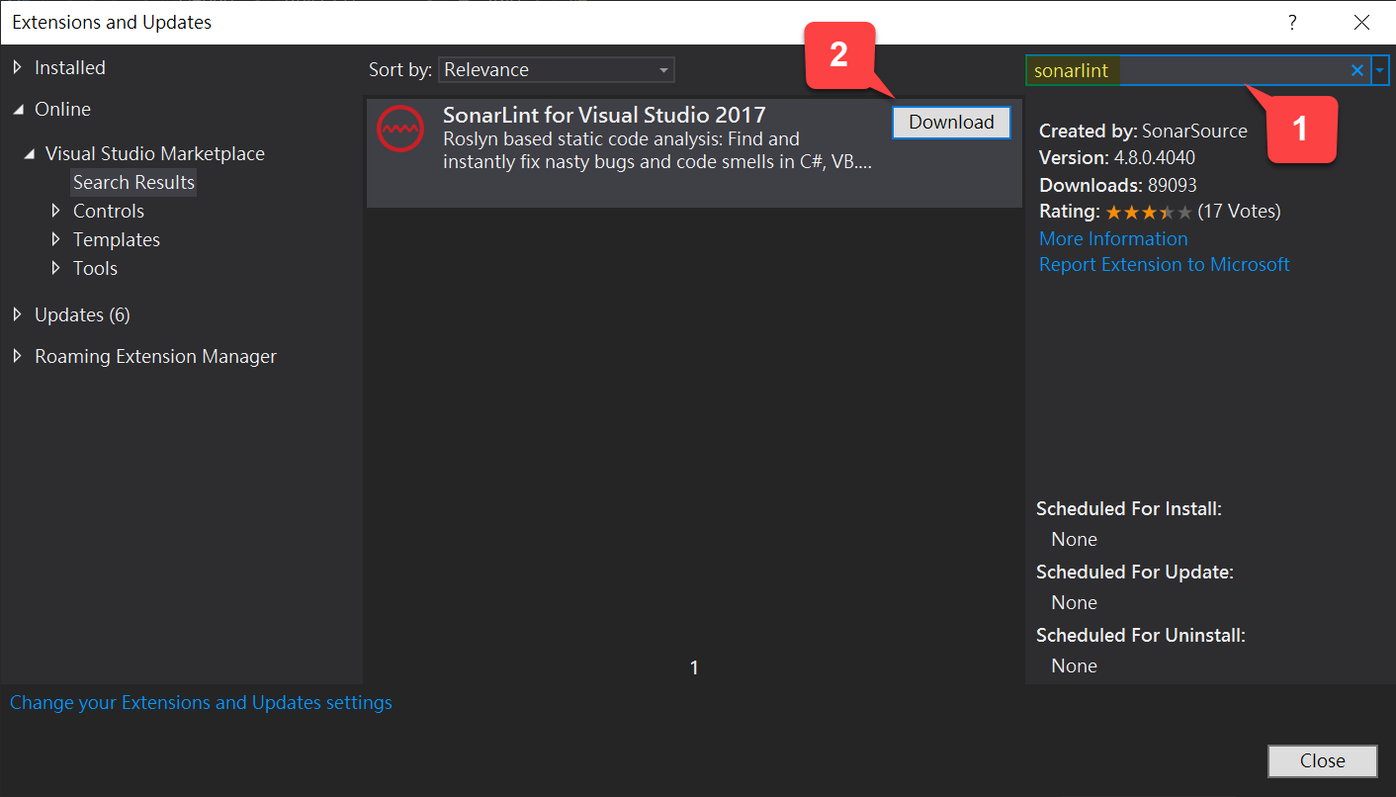Open the More Information link
This screenshot has height=797, width=1396.
click(1112, 238)
